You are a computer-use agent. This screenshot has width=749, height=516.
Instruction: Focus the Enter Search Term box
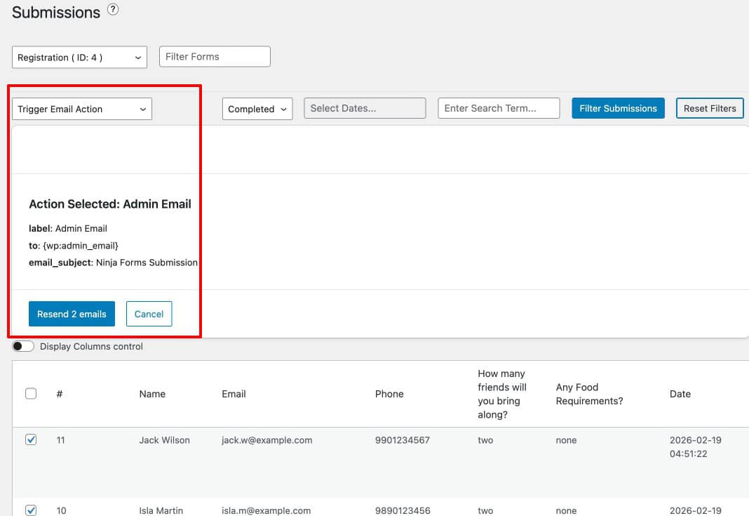tap(499, 108)
